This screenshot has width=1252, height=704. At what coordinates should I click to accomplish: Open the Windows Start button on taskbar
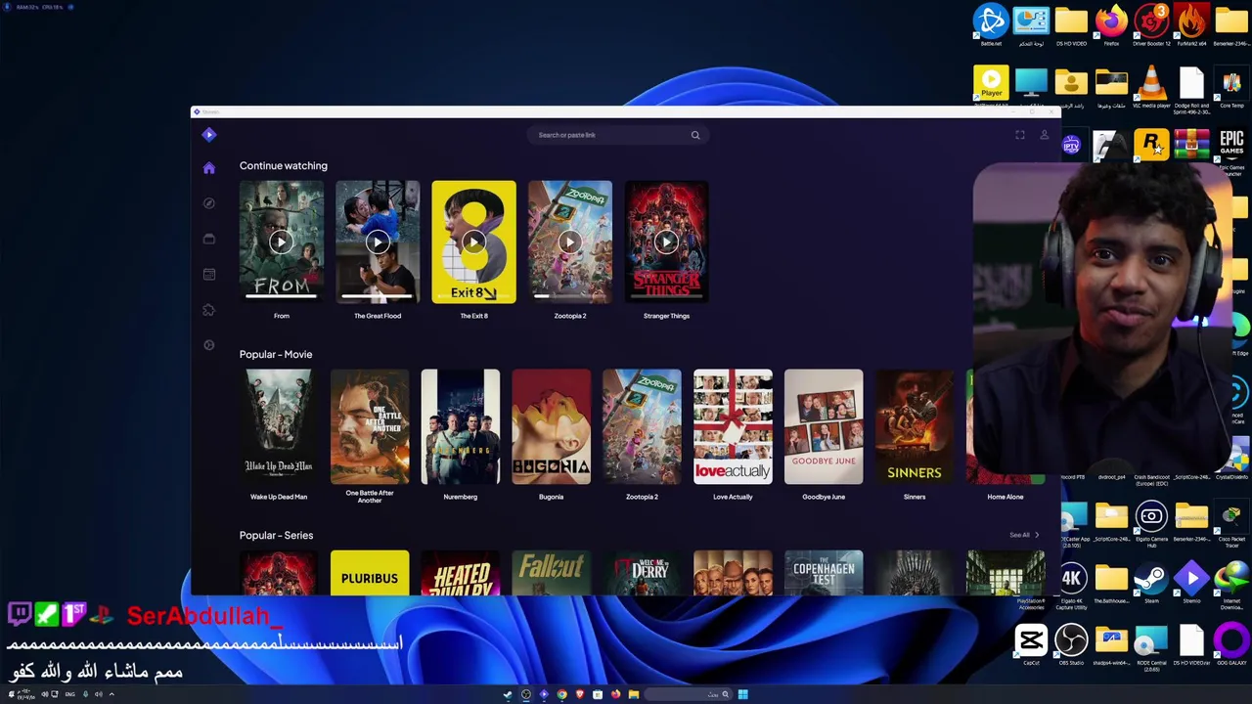point(742,694)
